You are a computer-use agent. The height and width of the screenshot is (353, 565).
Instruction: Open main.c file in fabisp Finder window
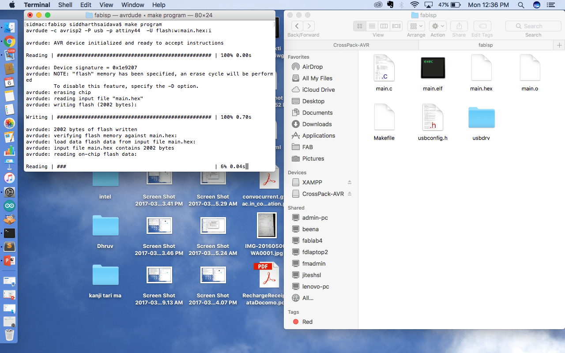point(384,68)
